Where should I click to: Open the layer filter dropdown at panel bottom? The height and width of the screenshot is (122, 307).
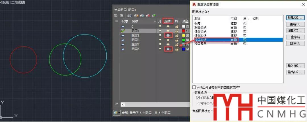click(117, 113)
